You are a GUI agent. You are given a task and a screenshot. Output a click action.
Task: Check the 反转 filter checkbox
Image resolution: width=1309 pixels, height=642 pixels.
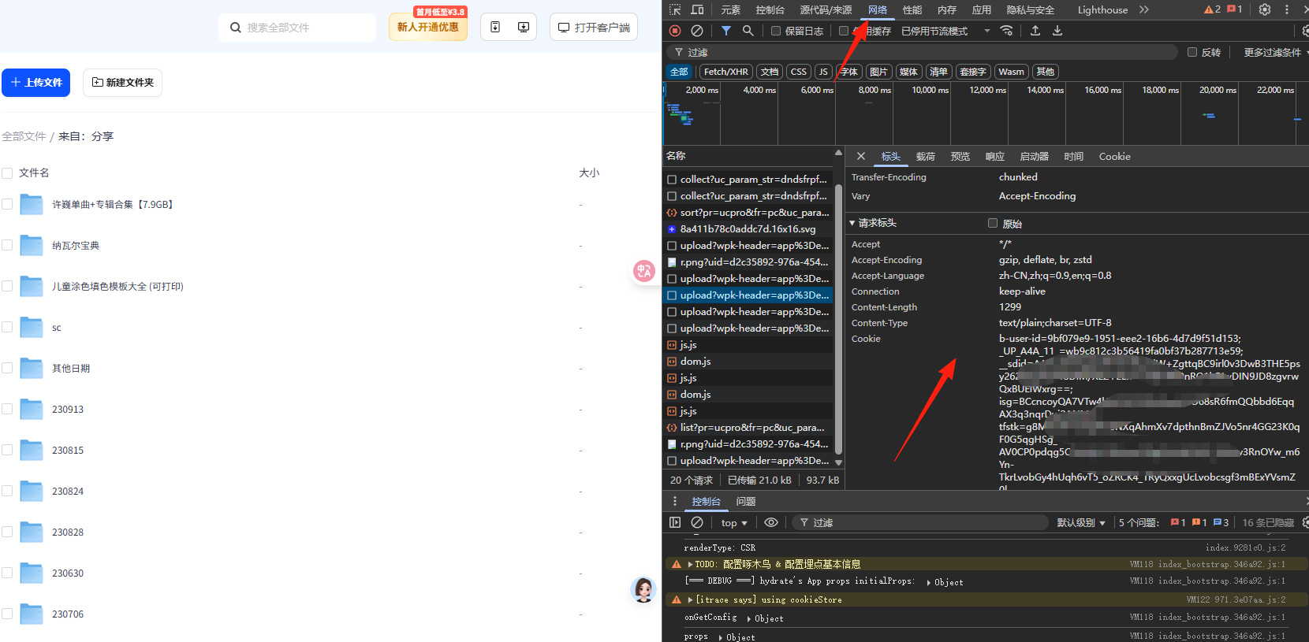1192,52
